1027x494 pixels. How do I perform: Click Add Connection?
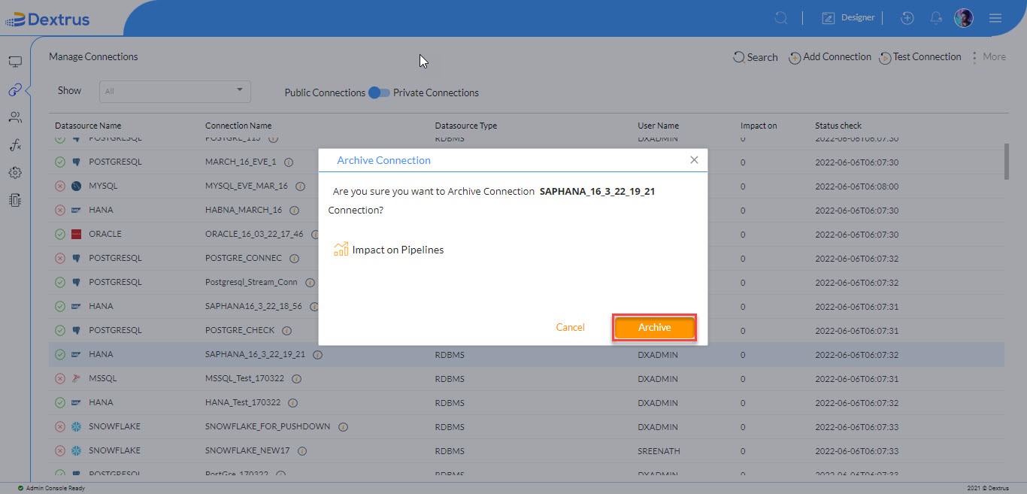point(830,57)
